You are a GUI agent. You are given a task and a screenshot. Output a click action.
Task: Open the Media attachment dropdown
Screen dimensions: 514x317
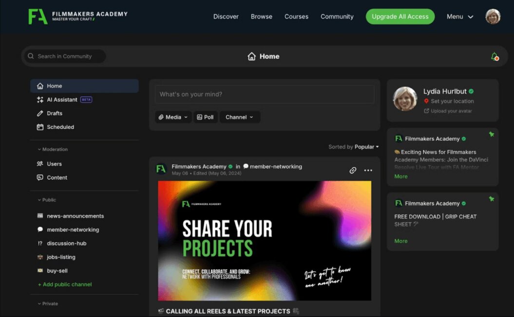(x=173, y=117)
